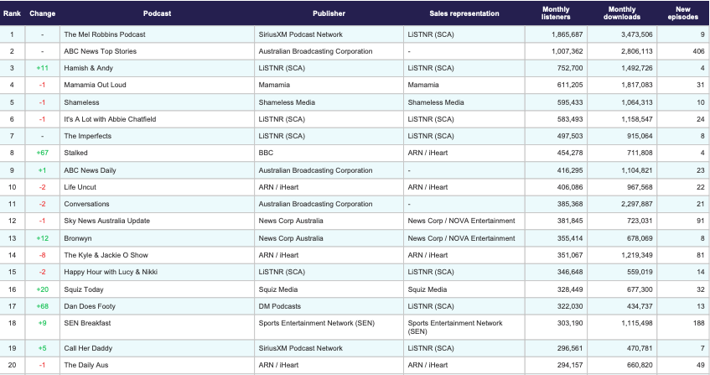Select the Shameless podcast name
Viewport: 710px width, 375px height.
(x=81, y=102)
